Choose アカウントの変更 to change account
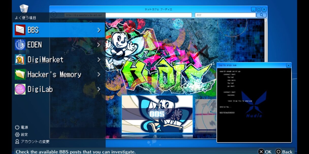This screenshot has height=154, width=309. click(35, 142)
